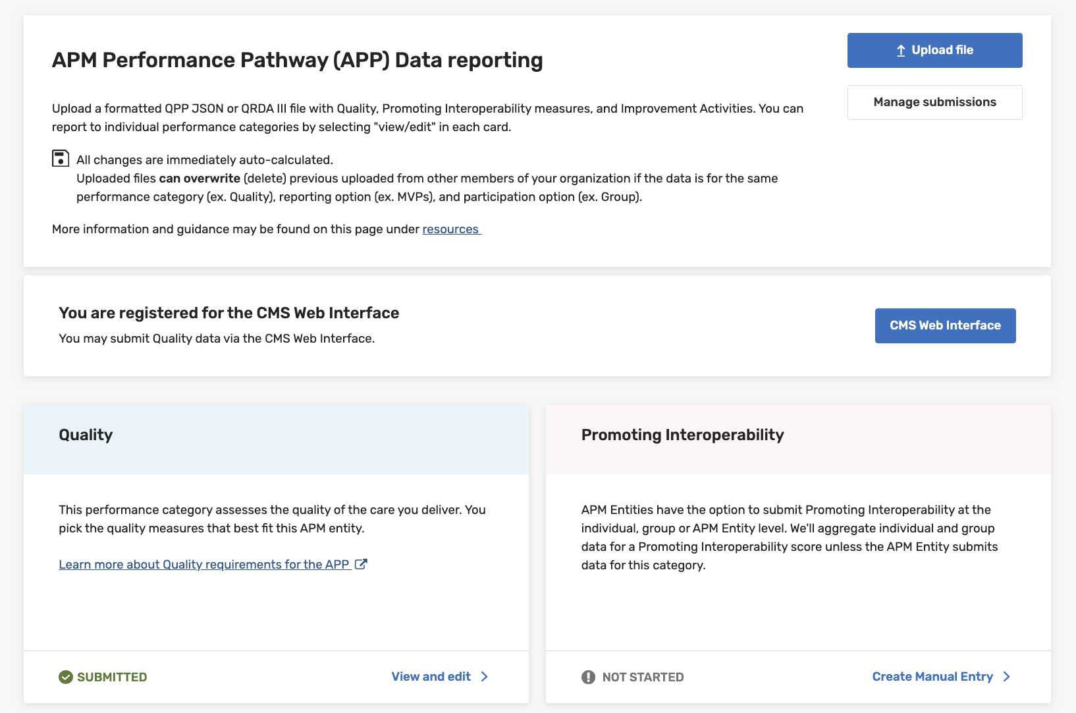
Task: Click the 'You are registered' CMS heading
Action: pos(229,313)
